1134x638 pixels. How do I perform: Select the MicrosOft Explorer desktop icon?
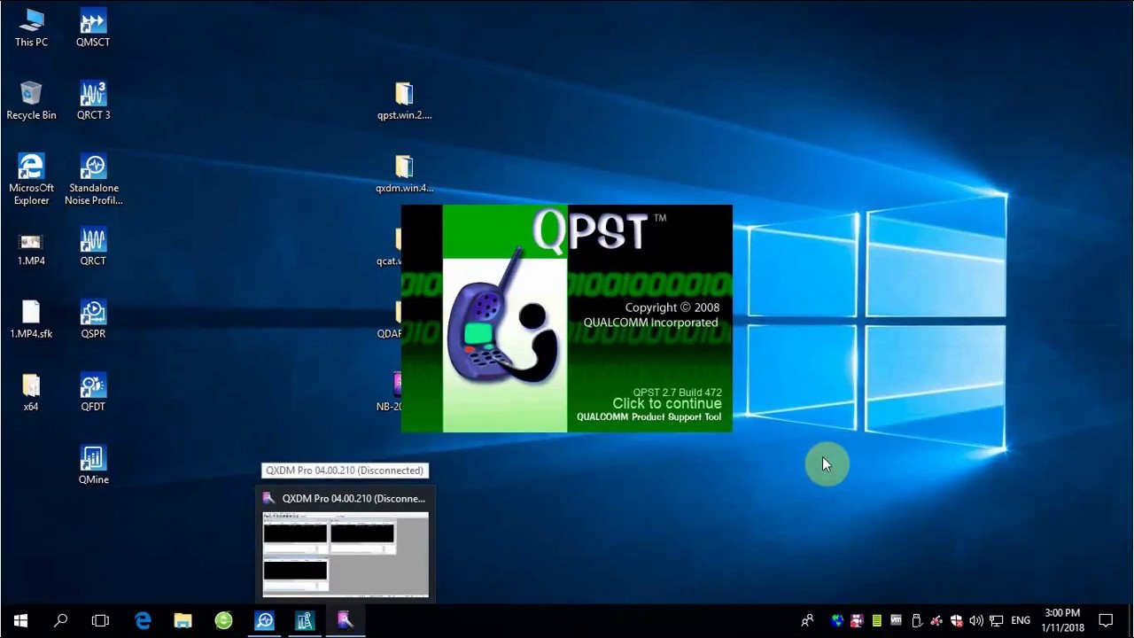coord(31,180)
